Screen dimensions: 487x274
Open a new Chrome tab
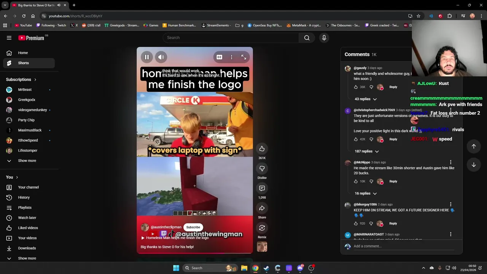point(74,5)
